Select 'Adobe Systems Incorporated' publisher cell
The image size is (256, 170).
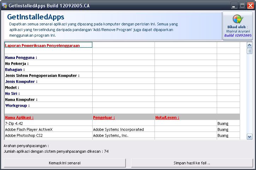pyautogui.click(x=124, y=129)
